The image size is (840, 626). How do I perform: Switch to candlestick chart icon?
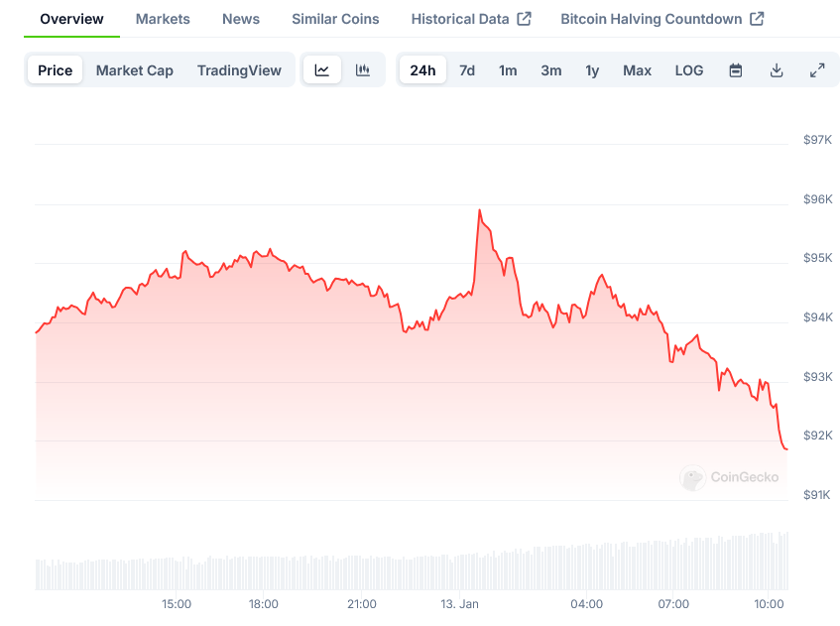pos(363,70)
